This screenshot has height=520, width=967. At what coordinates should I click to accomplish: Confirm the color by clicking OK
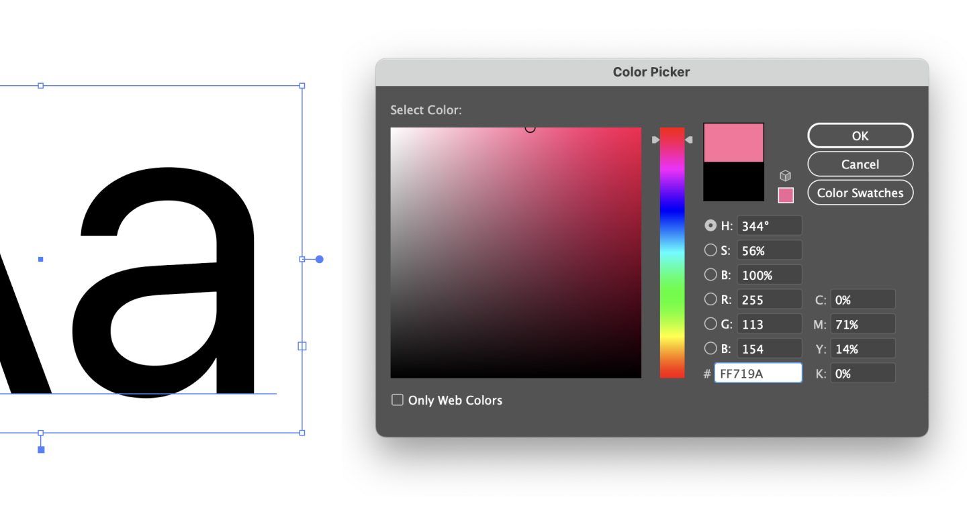click(x=860, y=135)
